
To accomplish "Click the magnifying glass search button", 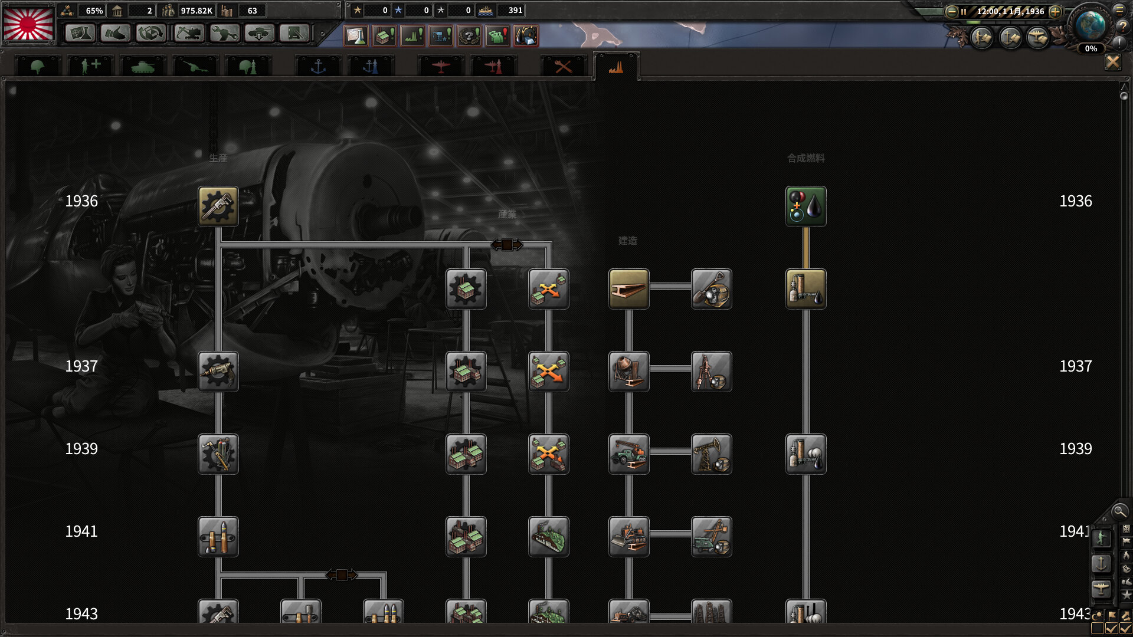I will click(x=1119, y=511).
